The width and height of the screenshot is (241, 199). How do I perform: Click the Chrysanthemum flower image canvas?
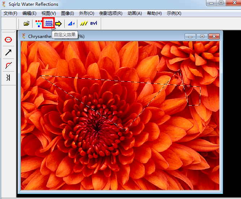pyautogui.click(x=120, y=115)
